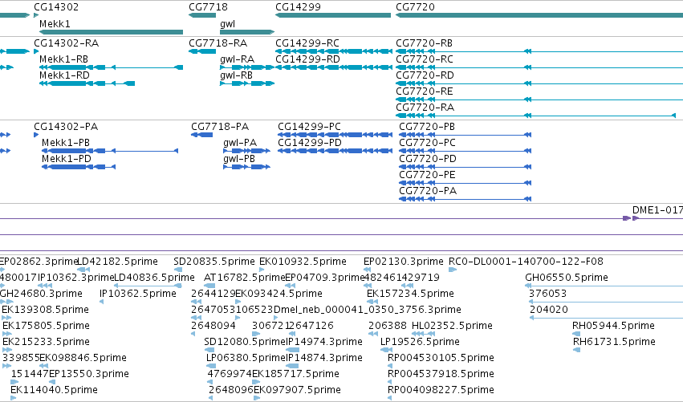Screen dimensions: 683x402
Task: Click the EK157234.5prime EST label
Action: [410, 294]
